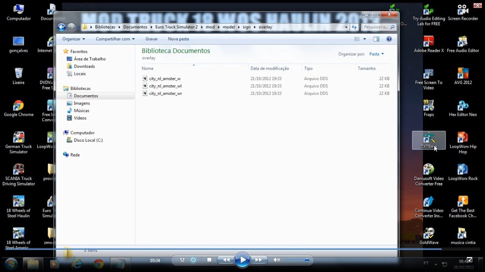Open the view options dropdown arrow
Viewport: 485px width, 272px height.
(x=365, y=39)
